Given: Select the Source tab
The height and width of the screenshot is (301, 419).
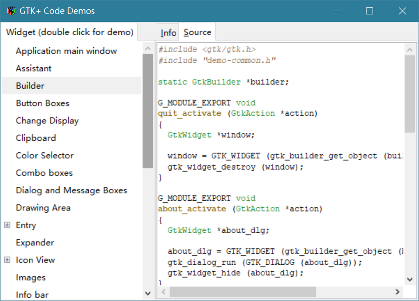Looking at the screenshot, I should 197,33.
